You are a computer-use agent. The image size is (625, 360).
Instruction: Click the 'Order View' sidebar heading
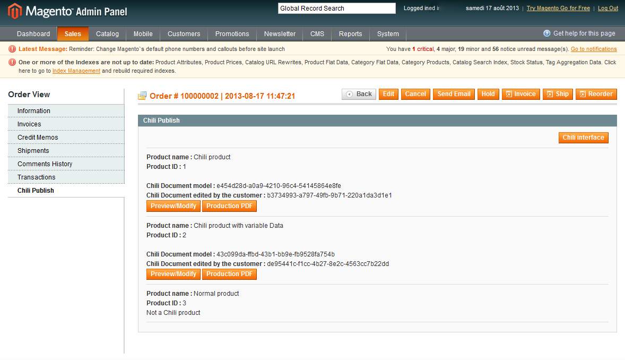tap(29, 95)
